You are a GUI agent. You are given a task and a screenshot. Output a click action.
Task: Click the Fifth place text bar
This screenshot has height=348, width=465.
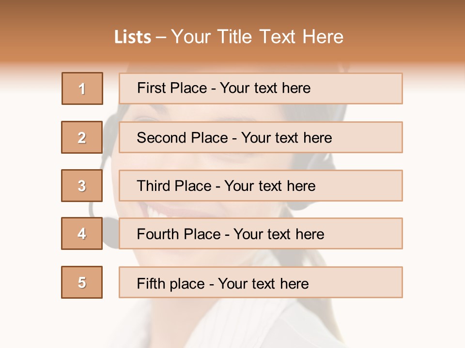pos(261,282)
